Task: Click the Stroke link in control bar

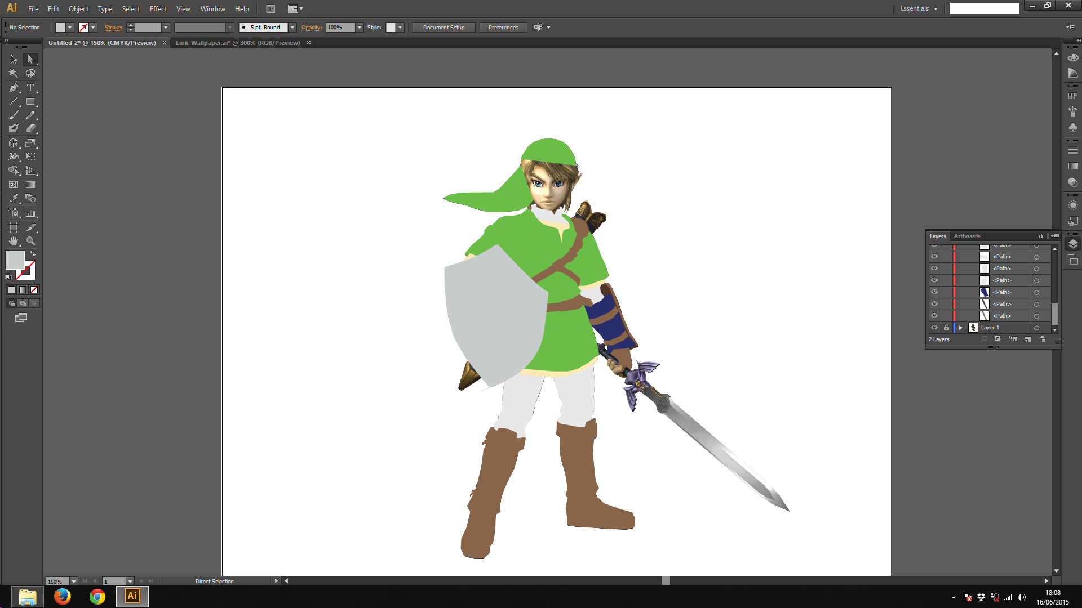Action: (x=113, y=27)
